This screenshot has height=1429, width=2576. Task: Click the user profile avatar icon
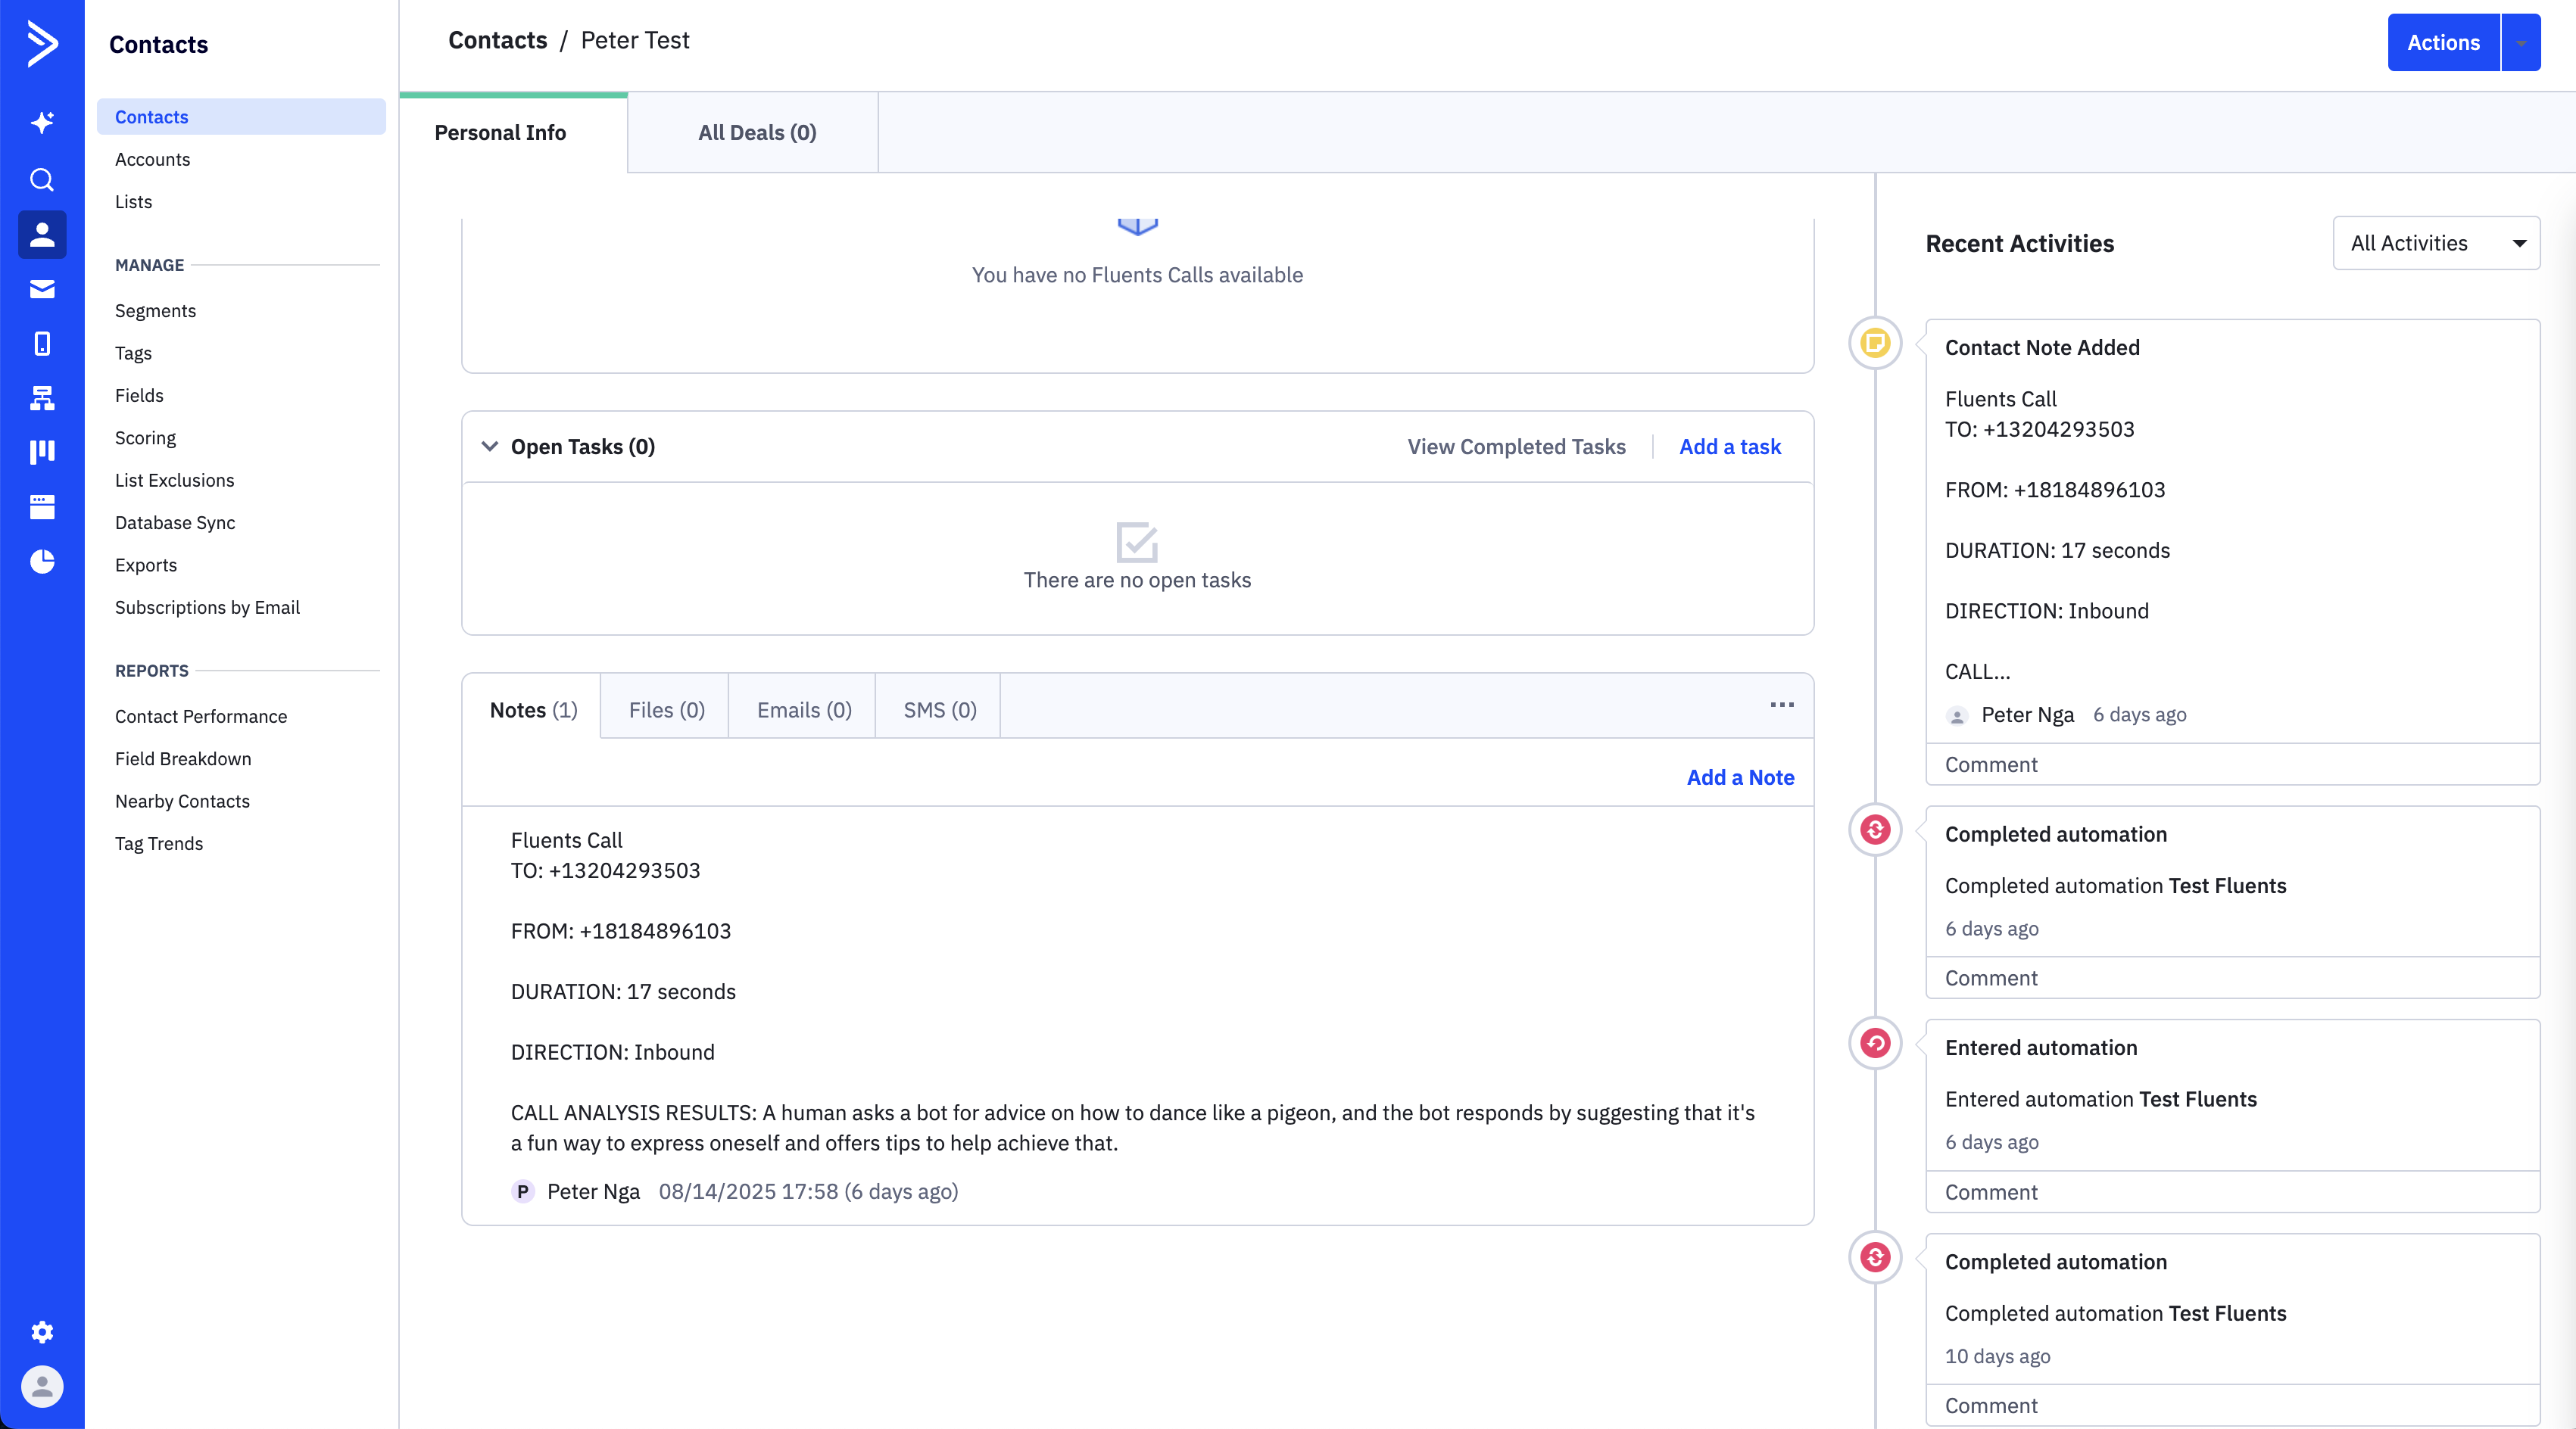(x=42, y=1386)
